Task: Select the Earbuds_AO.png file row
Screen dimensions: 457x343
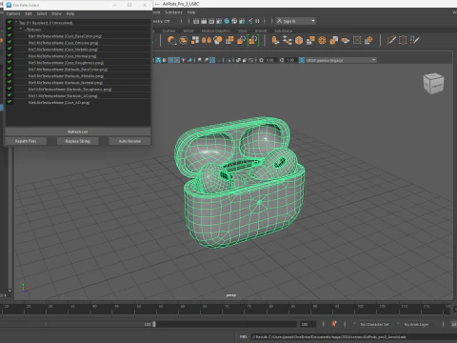Action: pyautogui.click(x=78, y=96)
